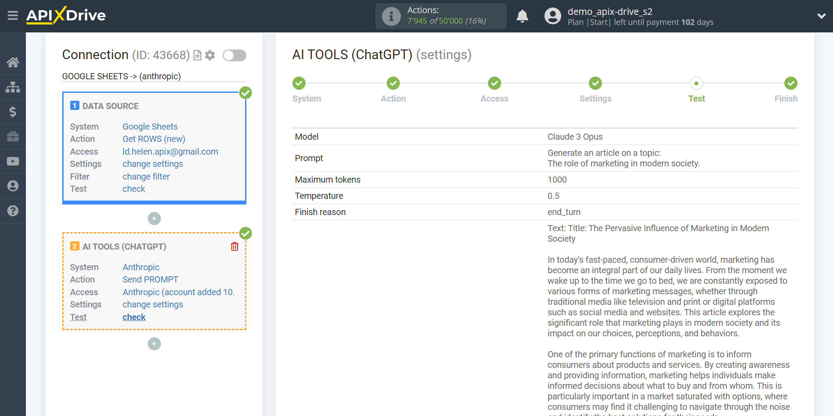Go to the System step

click(x=299, y=83)
